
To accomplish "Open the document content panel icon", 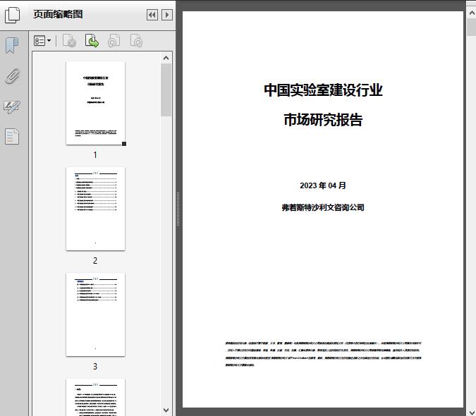I will point(12,137).
